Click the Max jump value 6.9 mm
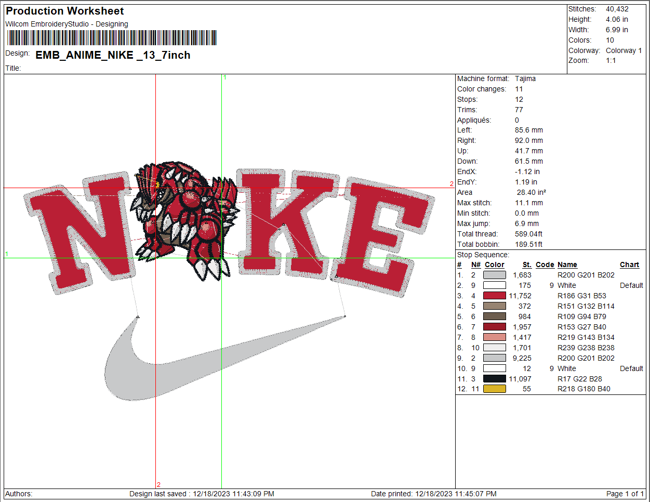This screenshot has height=502, width=650. 527,223
